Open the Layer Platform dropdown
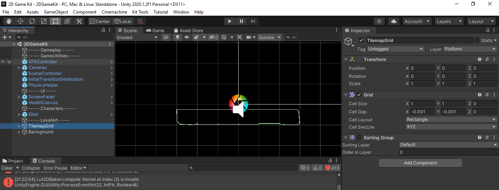The height and width of the screenshot is (190, 499). (x=470, y=49)
